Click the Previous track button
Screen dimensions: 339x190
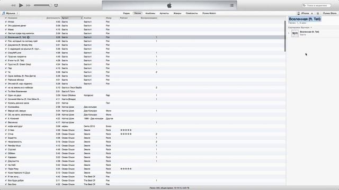click(x=13, y=5)
